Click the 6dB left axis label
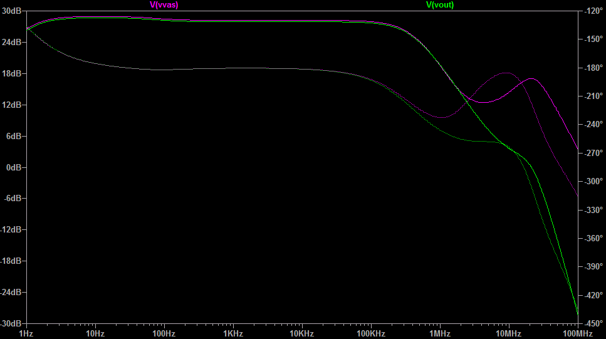606x339 pixels. click(14, 136)
